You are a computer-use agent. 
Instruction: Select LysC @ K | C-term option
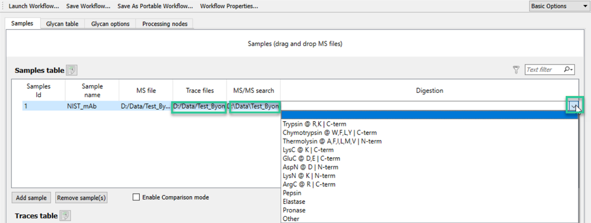(x=429, y=150)
